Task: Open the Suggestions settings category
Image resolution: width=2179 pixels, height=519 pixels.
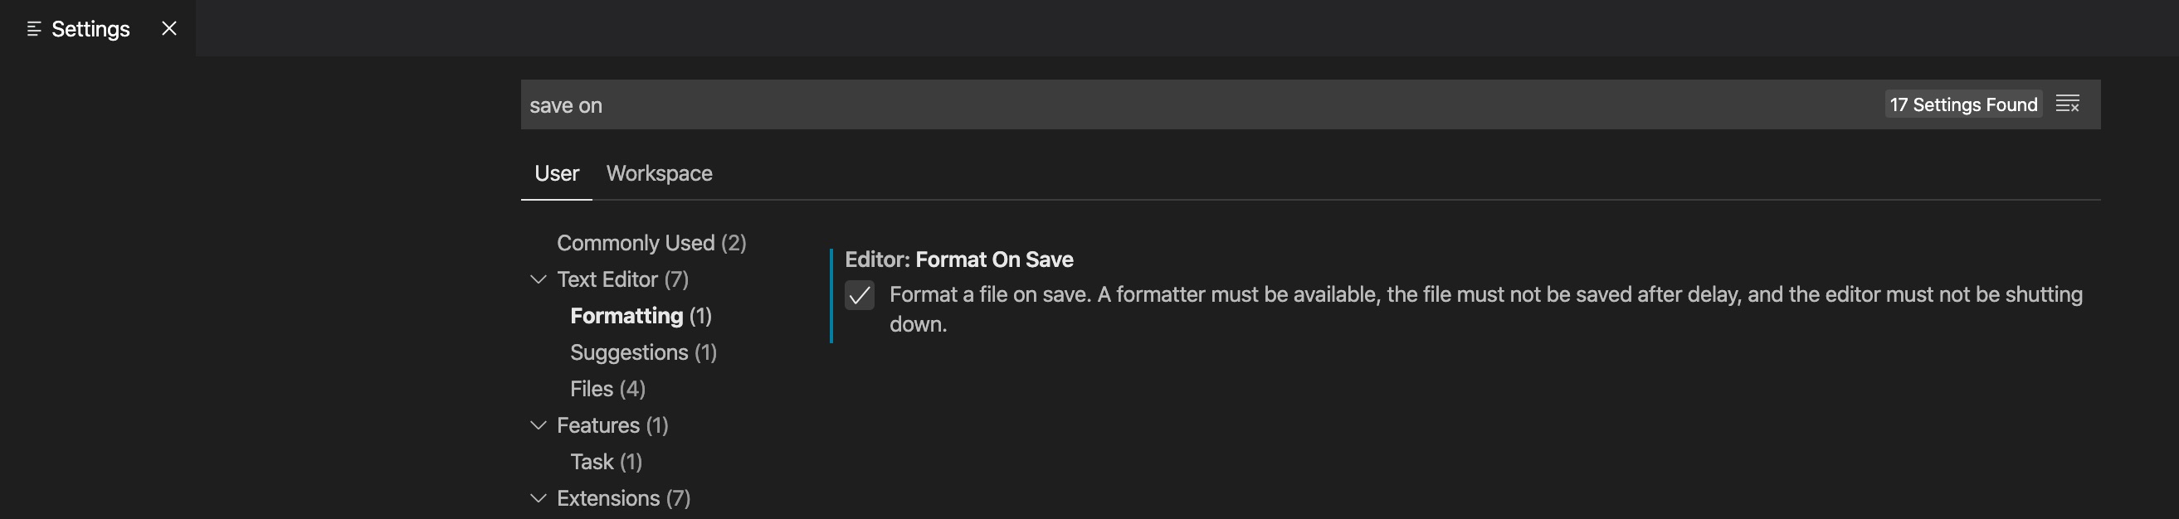Action: pos(643,352)
